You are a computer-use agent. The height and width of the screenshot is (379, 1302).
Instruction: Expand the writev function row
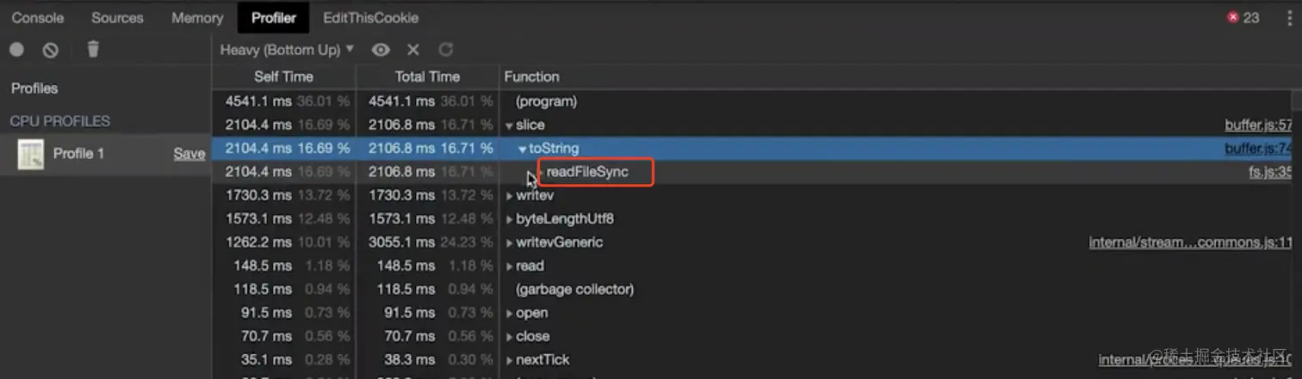click(x=509, y=197)
